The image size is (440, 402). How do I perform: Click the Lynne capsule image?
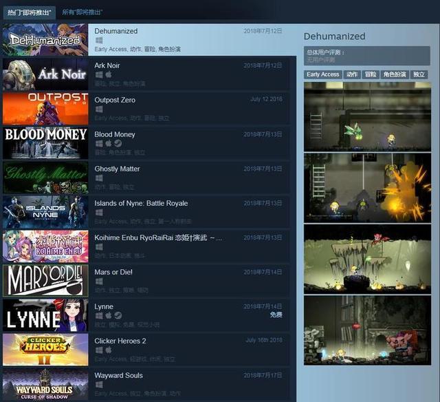point(45,315)
